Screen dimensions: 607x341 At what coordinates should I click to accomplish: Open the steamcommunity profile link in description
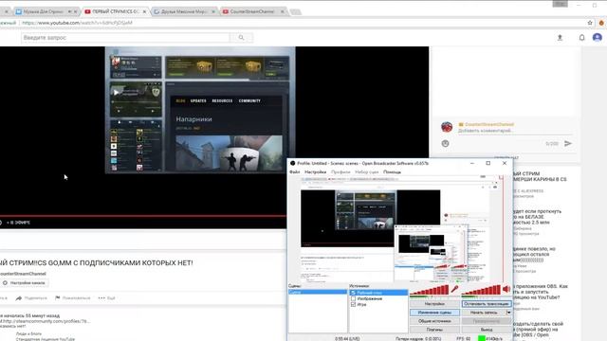(46, 321)
